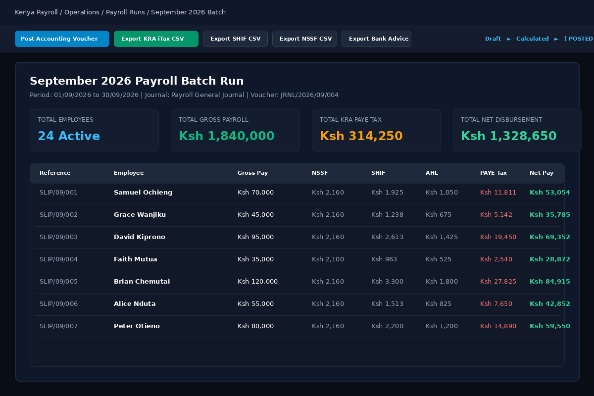Open payslip SLIP/09/003
This screenshot has height=396, width=594.
coord(58,237)
